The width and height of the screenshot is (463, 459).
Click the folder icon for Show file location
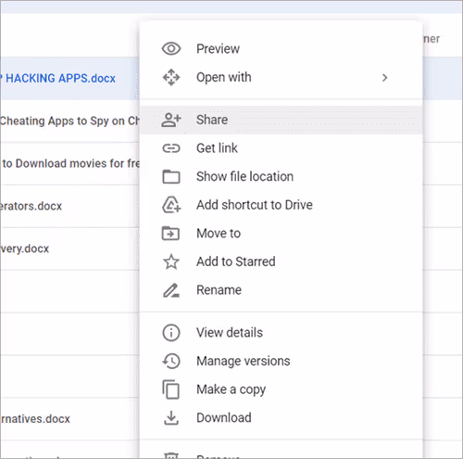coord(171,176)
